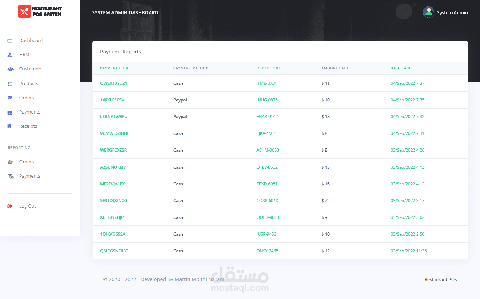Click payment code 5E31DQ2NCG

[x=114, y=201]
